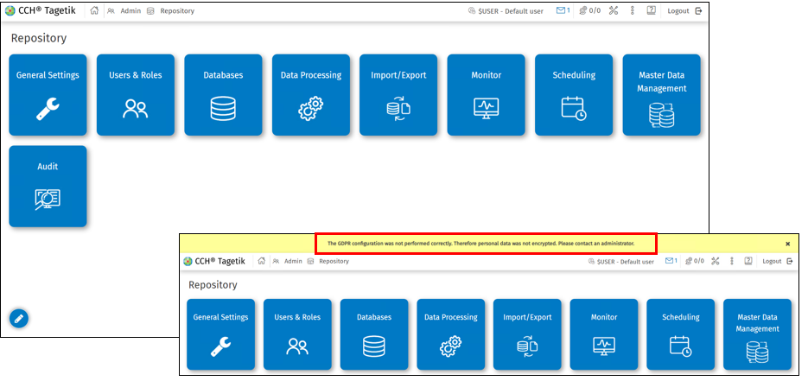Screen dimensions: 808x381
Task: Open General Settings tile in back window
Action: [x=48, y=95]
